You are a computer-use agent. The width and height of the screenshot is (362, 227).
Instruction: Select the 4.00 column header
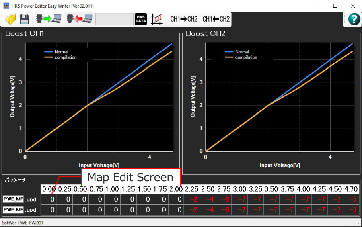304,189
